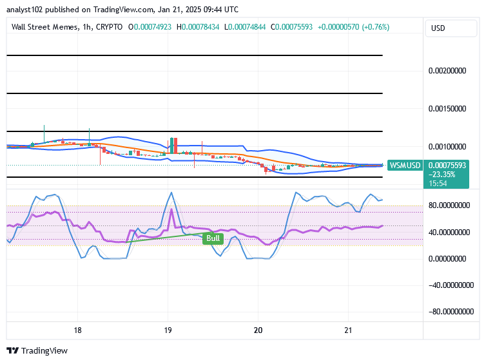The height and width of the screenshot is (362, 486).
Task: Click the −40.00000000 oscillator axis label
Action: tap(451, 285)
